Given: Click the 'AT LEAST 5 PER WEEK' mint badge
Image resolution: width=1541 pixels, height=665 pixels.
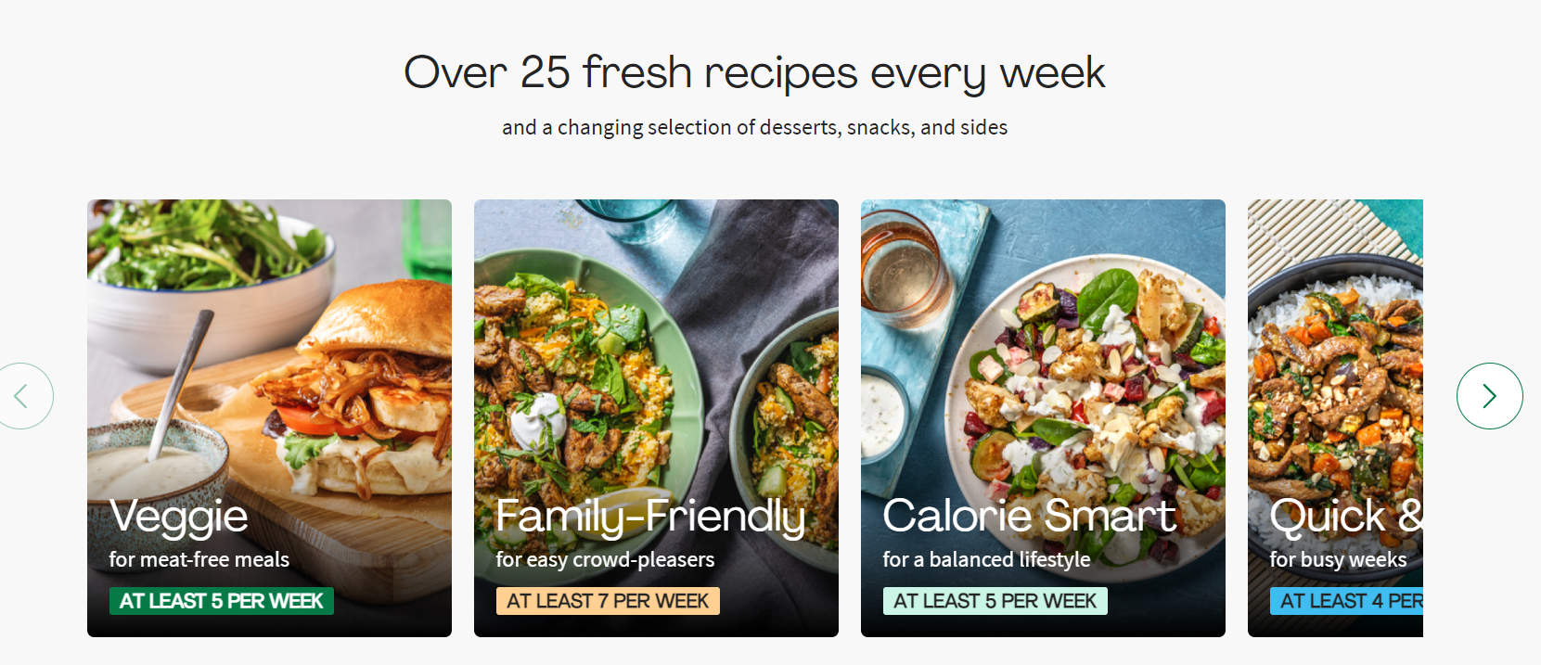Looking at the screenshot, I should [995, 600].
